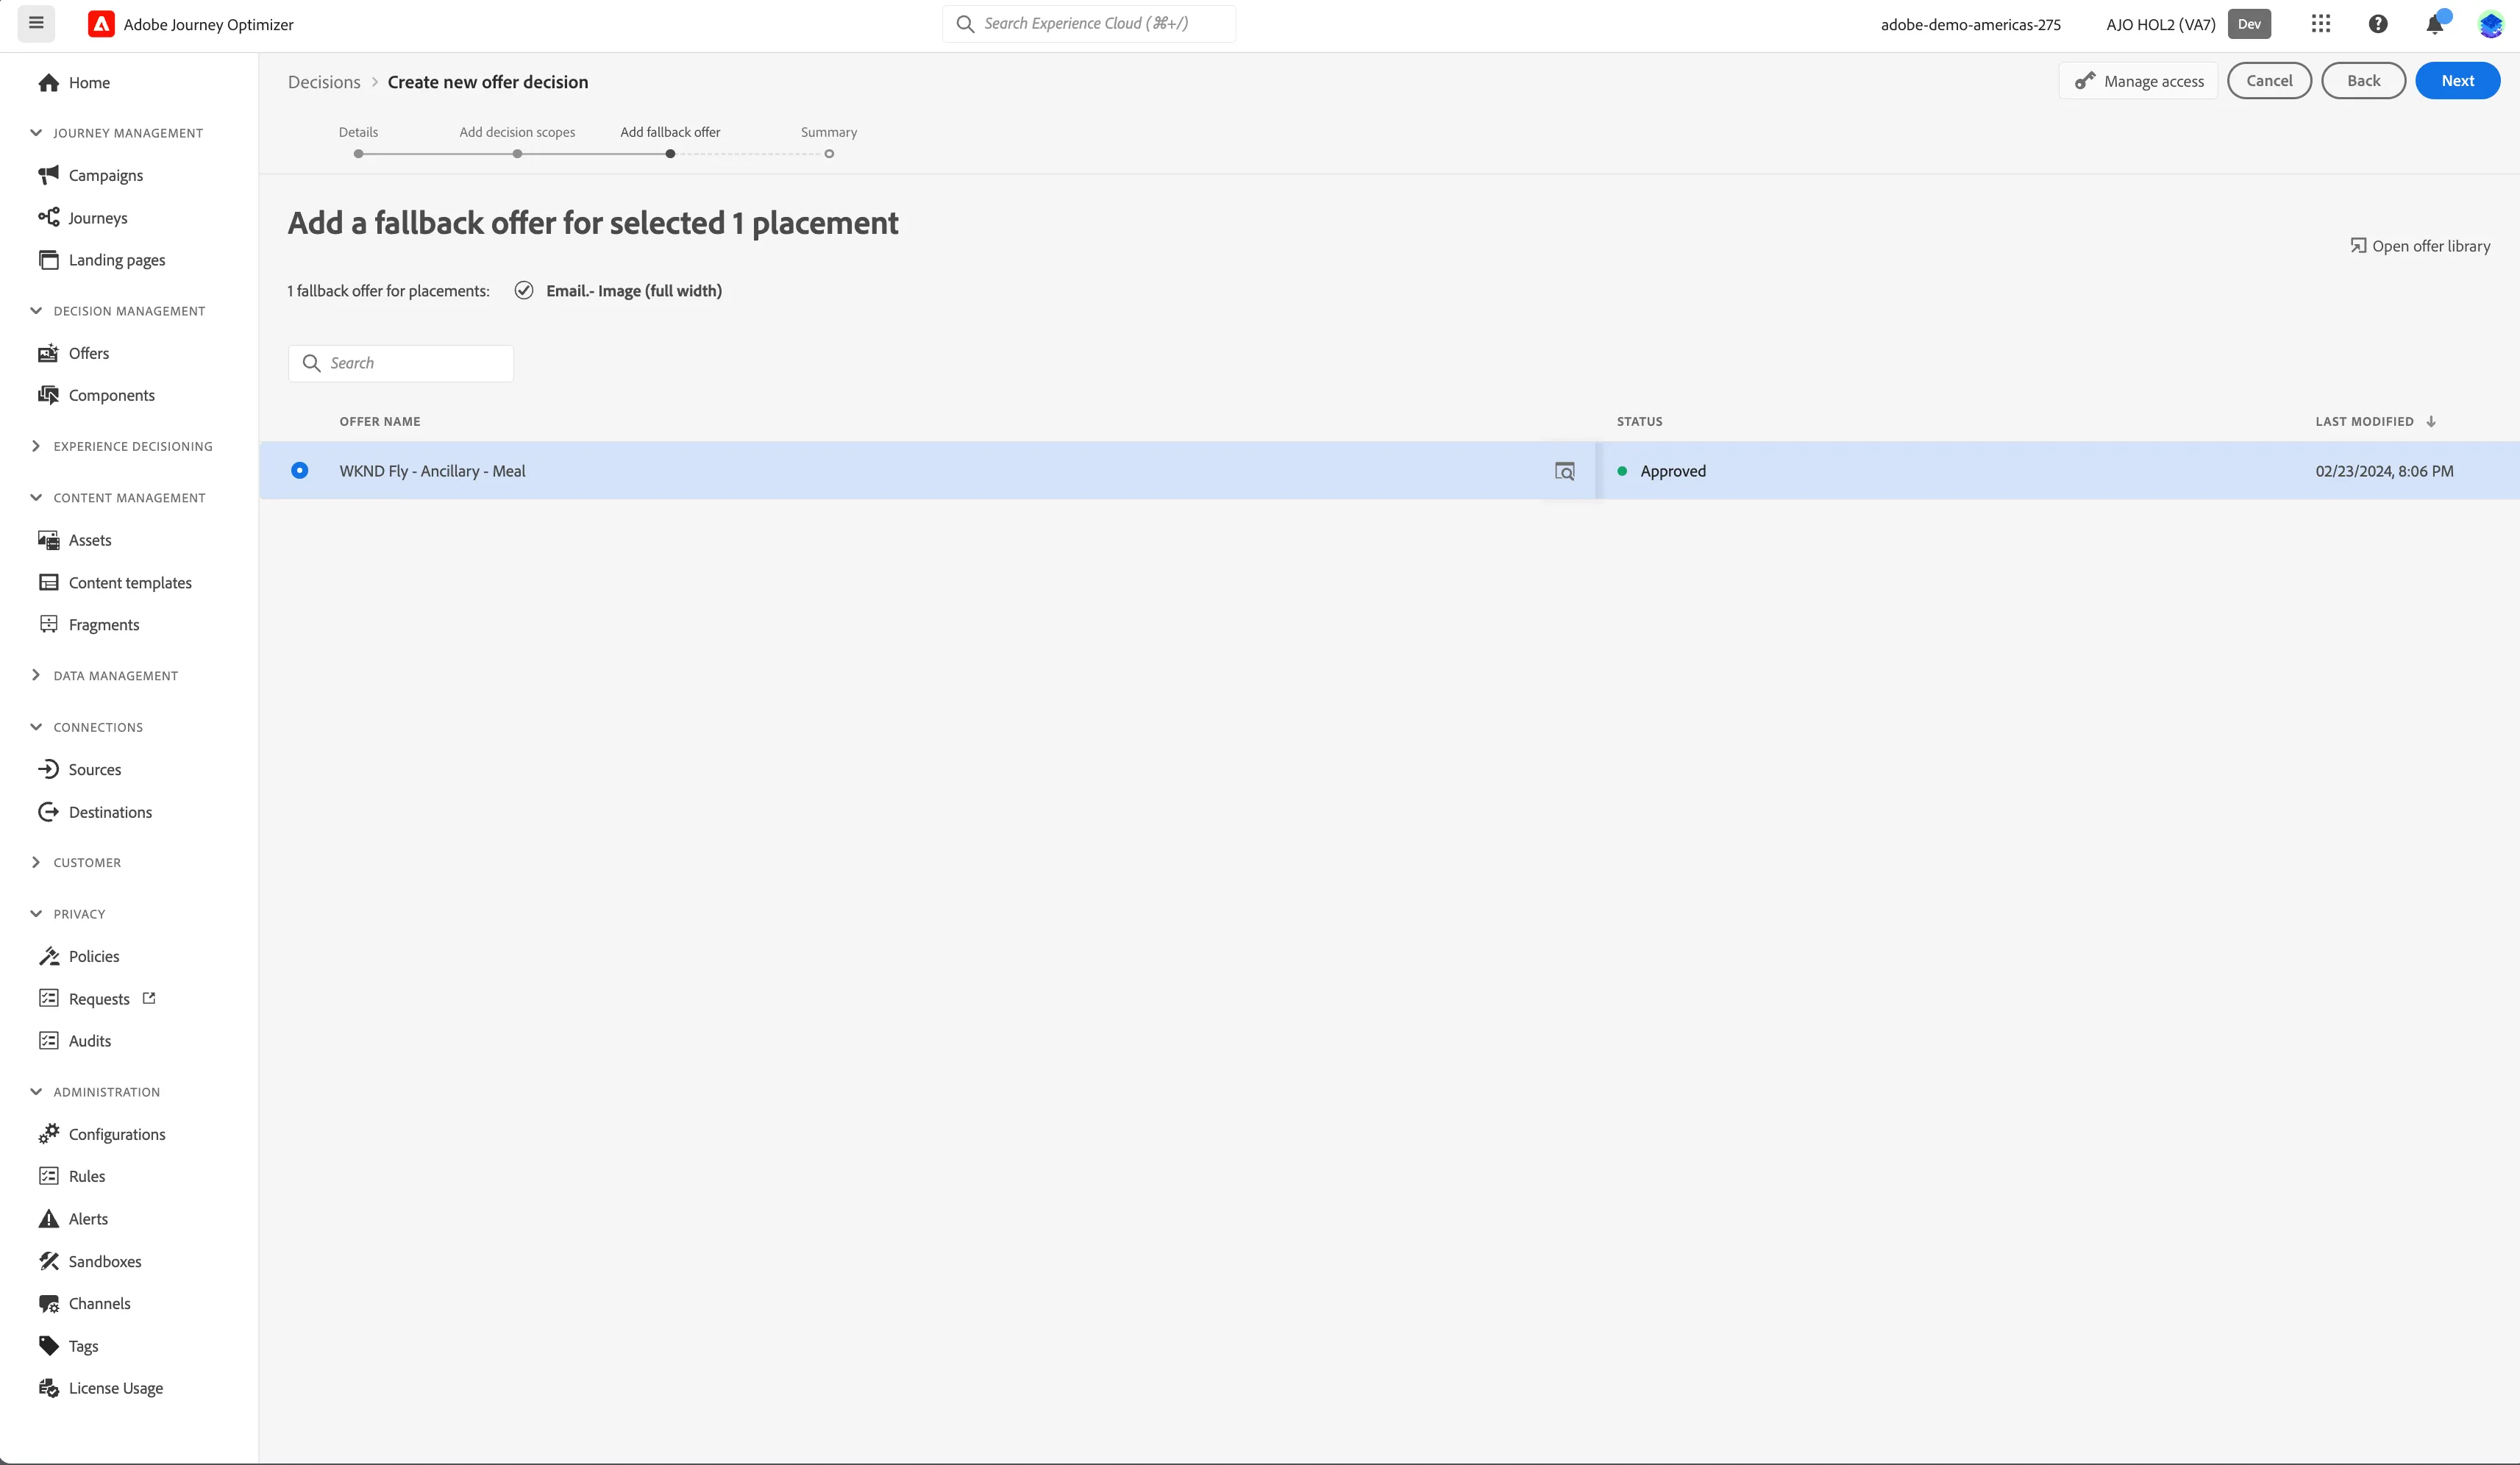This screenshot has width=2520, height=1465.
Task: Expand the Data Management section
Action: tap(36, 675)
